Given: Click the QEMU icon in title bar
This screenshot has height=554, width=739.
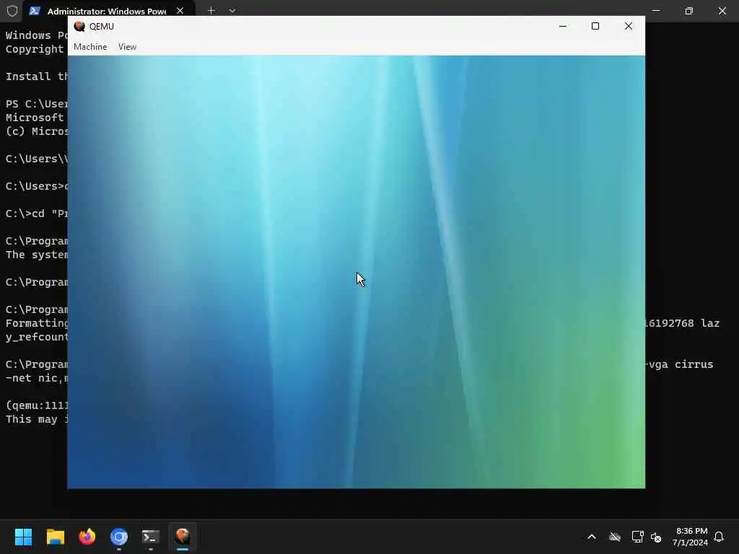Looking at the screenshot, I should click(79, 27).
